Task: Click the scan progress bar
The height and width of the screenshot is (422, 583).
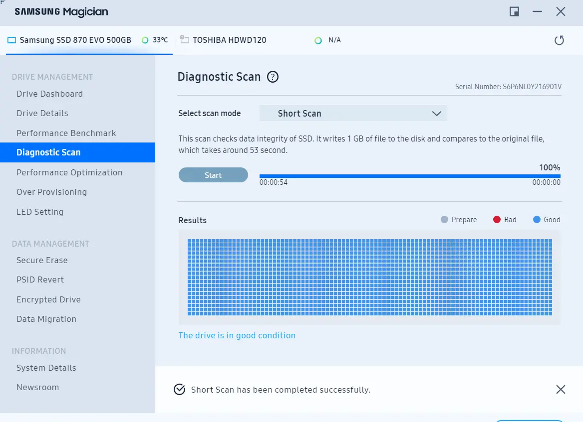Action: pos(410,176)
